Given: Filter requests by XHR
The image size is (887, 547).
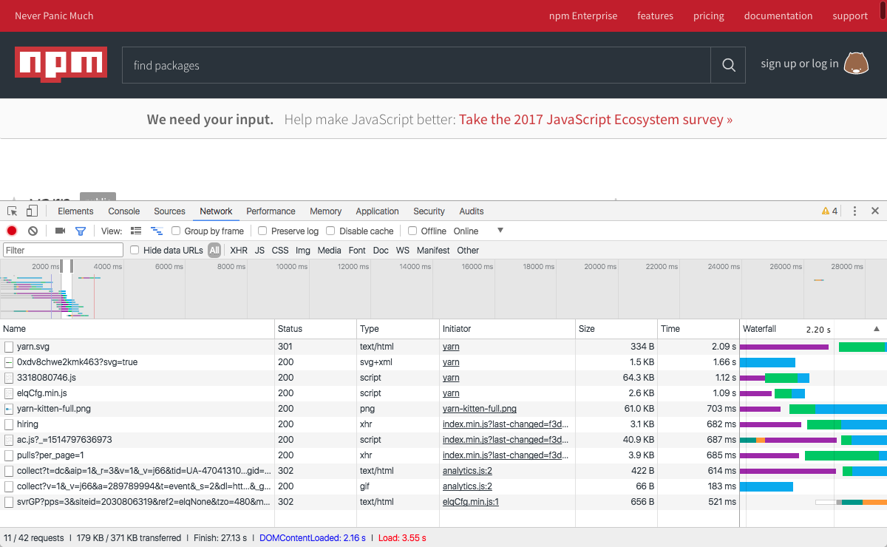Looking at the screenshot, I should [239, 251].
